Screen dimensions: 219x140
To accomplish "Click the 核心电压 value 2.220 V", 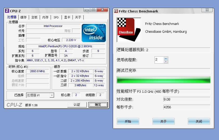I will [71, 40].
